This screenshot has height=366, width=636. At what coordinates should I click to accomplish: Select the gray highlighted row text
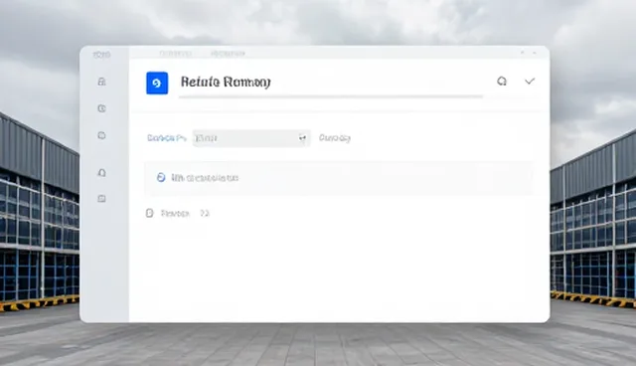[x=205, y=178]
